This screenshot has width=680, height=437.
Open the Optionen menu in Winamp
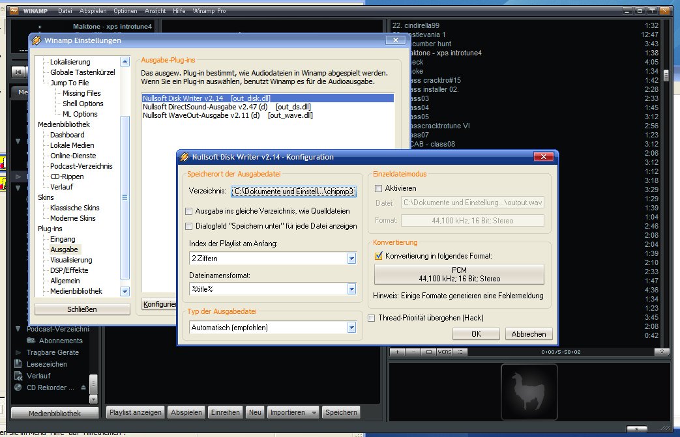[x=125, y=11]
